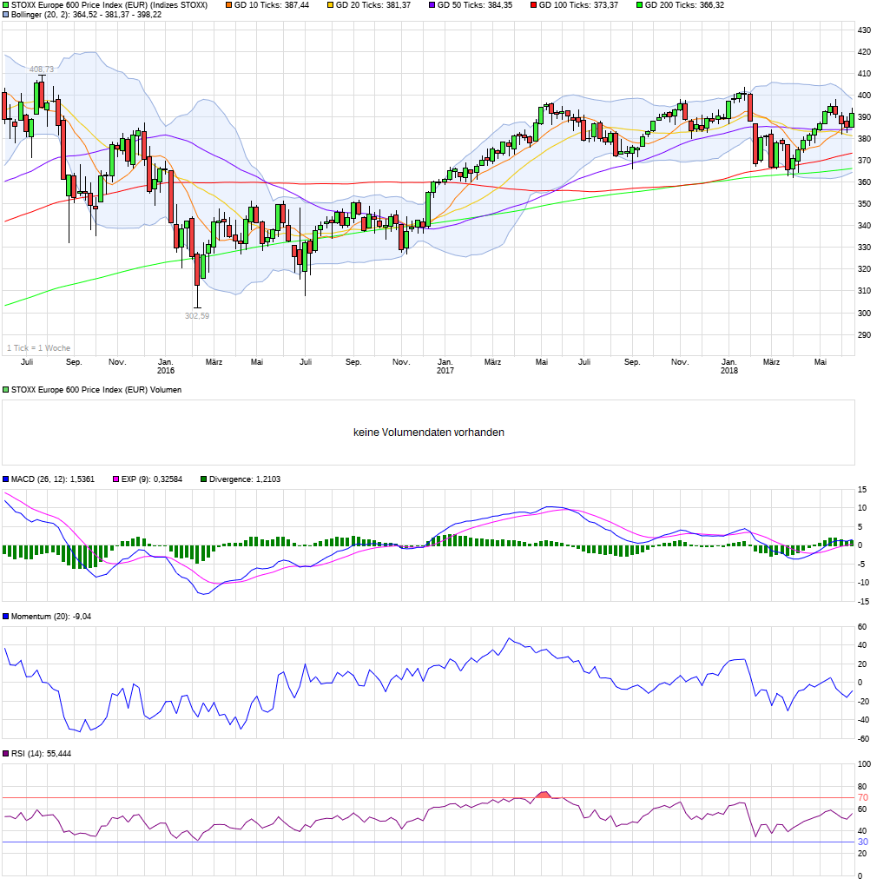Viewport: 890px width, 885px height.
Task: Click the red 70 RSI threshold label
Action: 863,797
